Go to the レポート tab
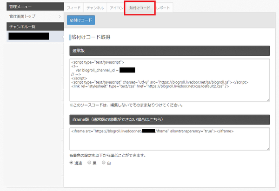This screenshot has height=191, width=279. coord(163,8)
